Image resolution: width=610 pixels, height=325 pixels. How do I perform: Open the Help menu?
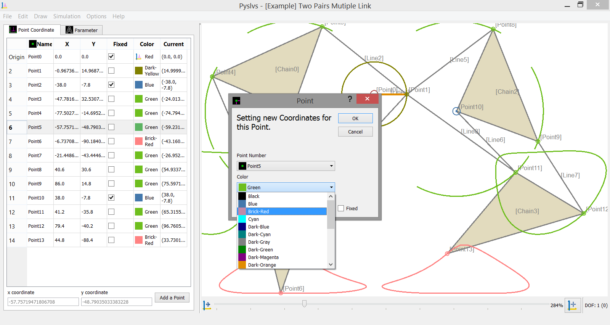click(118, 16)
